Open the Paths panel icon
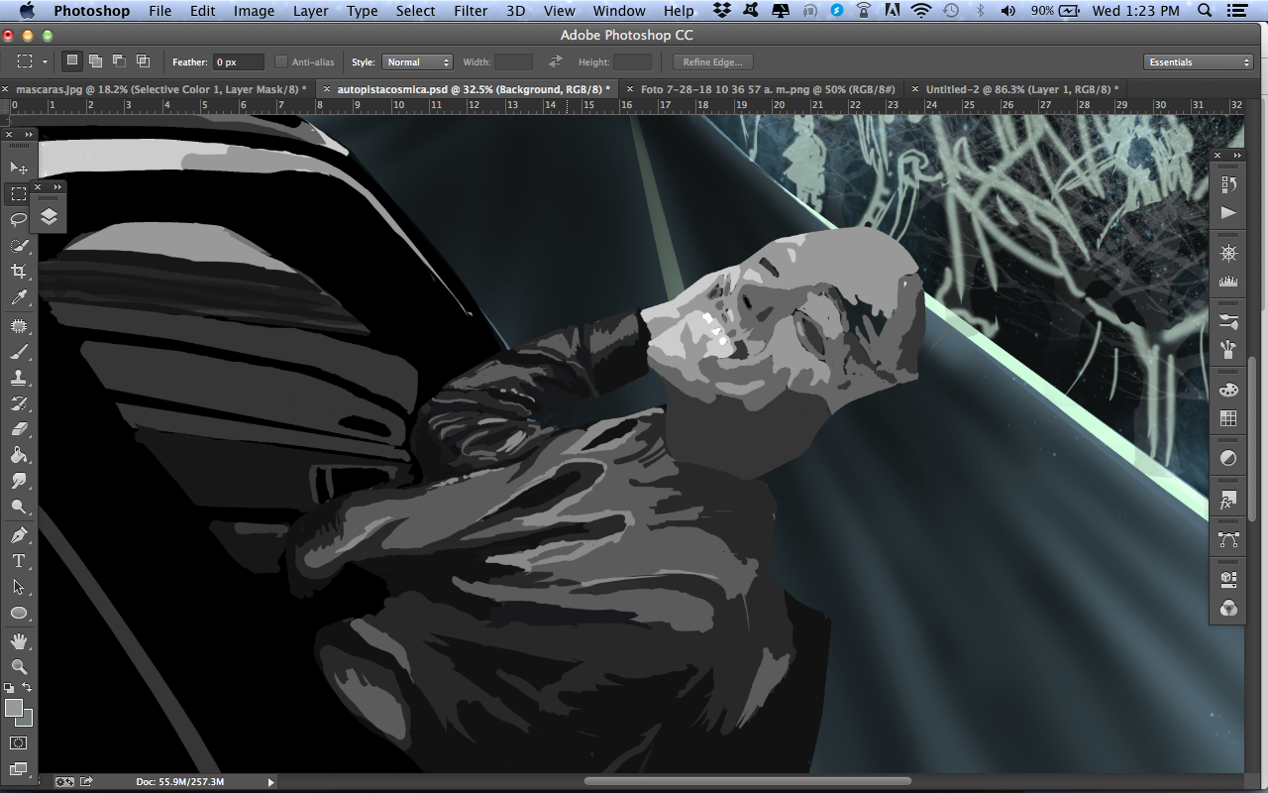Viewport: 1268px width, 793px height. pos(1228,540)
